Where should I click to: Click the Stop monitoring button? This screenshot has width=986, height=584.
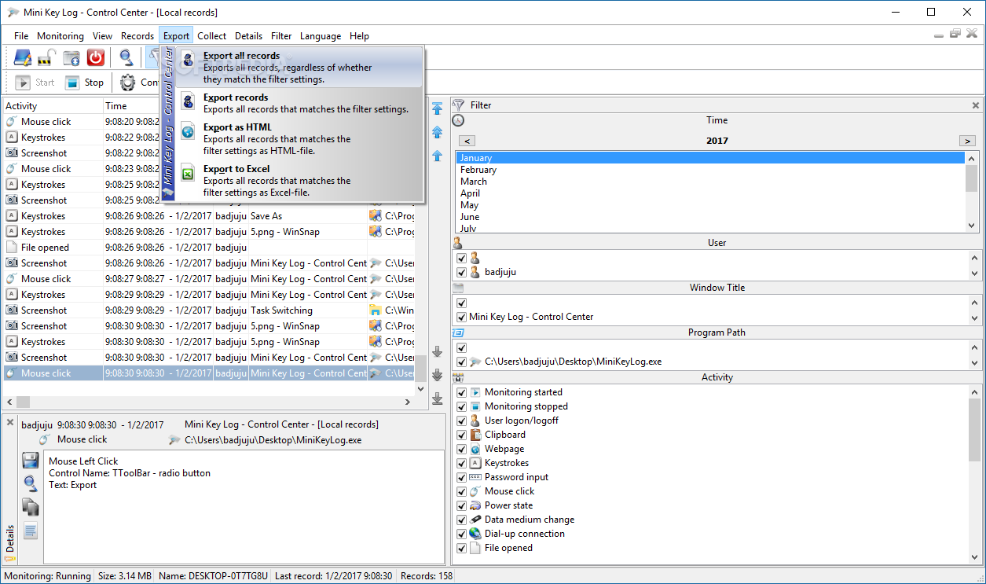(84, 82)
